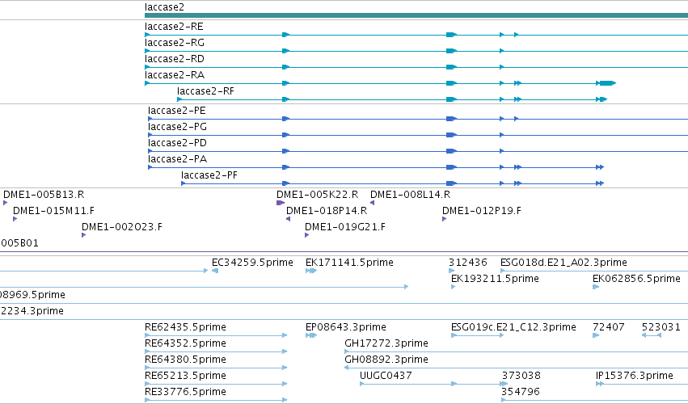Select EST 354796
Viewport: 688px width, 404px height.
click(x=521, y=392)
